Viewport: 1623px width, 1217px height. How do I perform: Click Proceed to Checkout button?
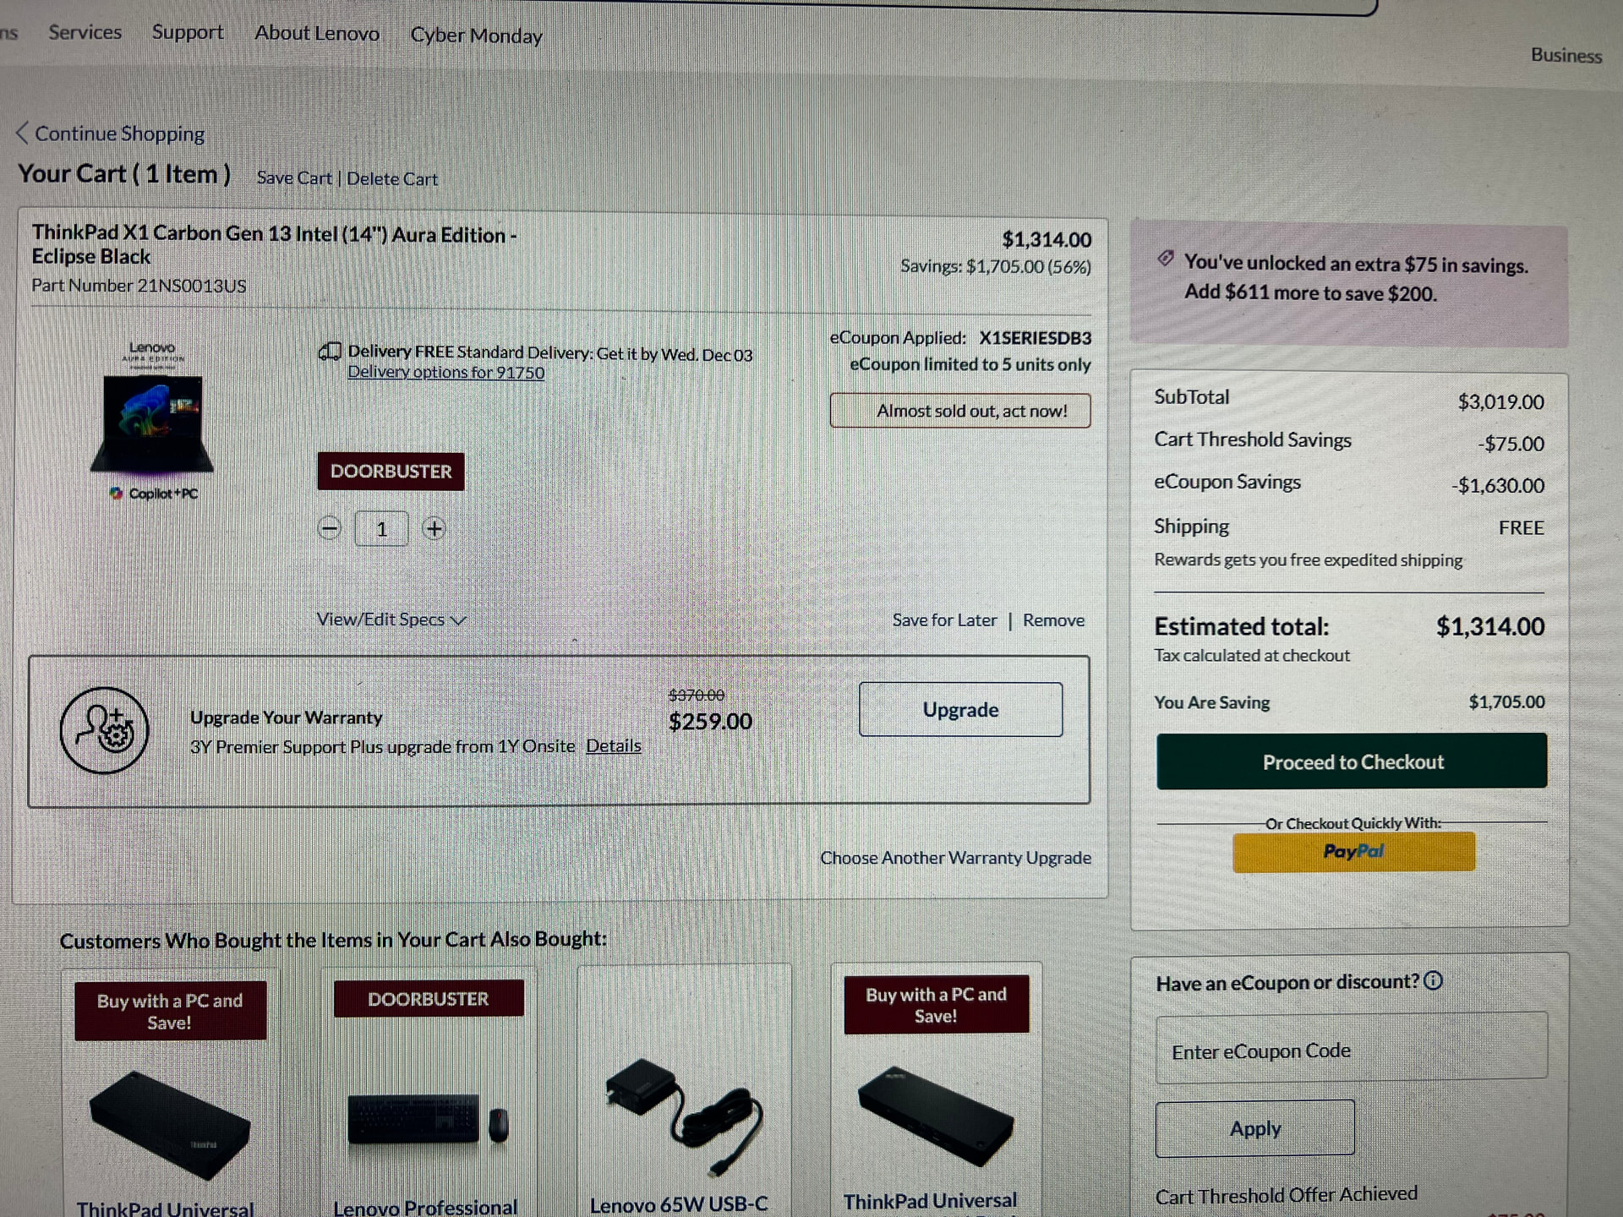(1352, 761)
